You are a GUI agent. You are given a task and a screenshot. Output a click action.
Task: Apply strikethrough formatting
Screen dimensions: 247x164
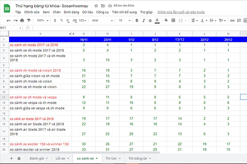pos(150,20)
